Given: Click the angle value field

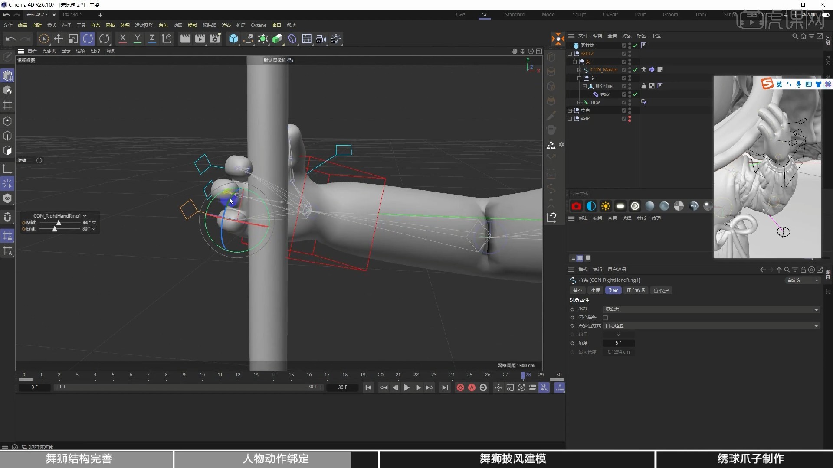Looking at the screenshot, I should click(x=618, y=343).
